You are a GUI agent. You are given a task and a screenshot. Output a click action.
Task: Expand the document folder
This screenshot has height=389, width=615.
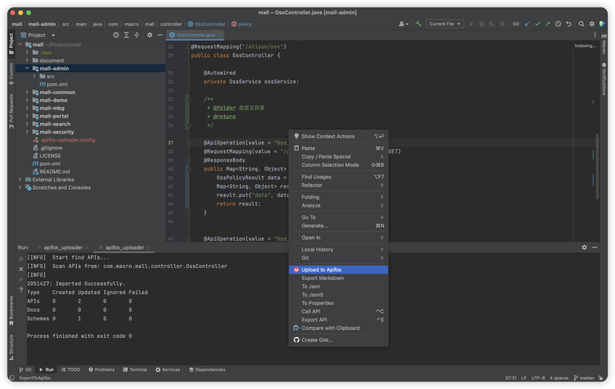tap(27, 60)
